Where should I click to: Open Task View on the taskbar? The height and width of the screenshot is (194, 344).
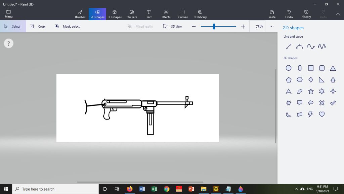tap(117, 189)
